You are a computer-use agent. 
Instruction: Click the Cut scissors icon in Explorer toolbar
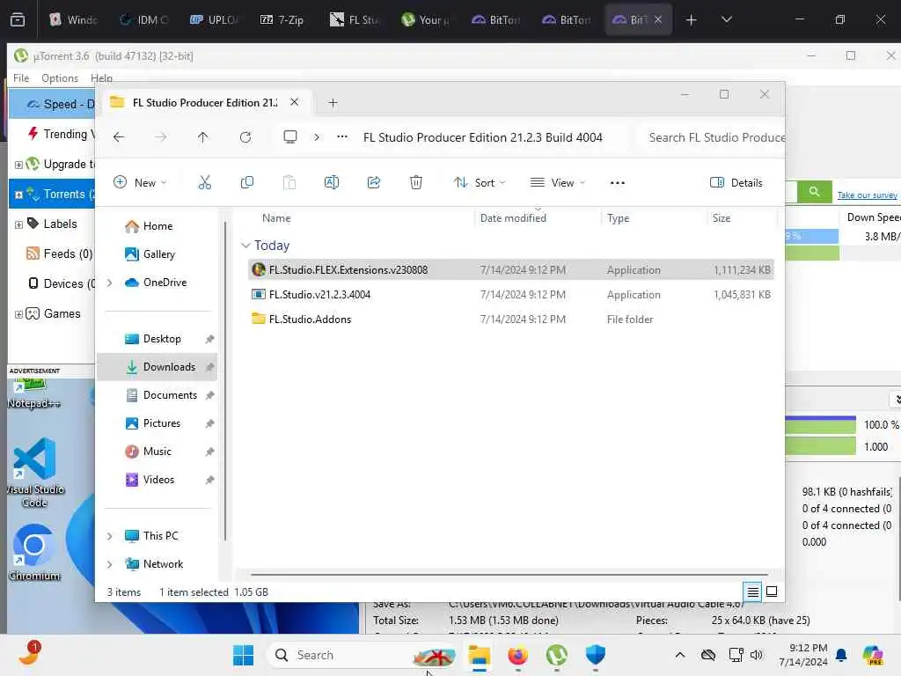point(204,183)
